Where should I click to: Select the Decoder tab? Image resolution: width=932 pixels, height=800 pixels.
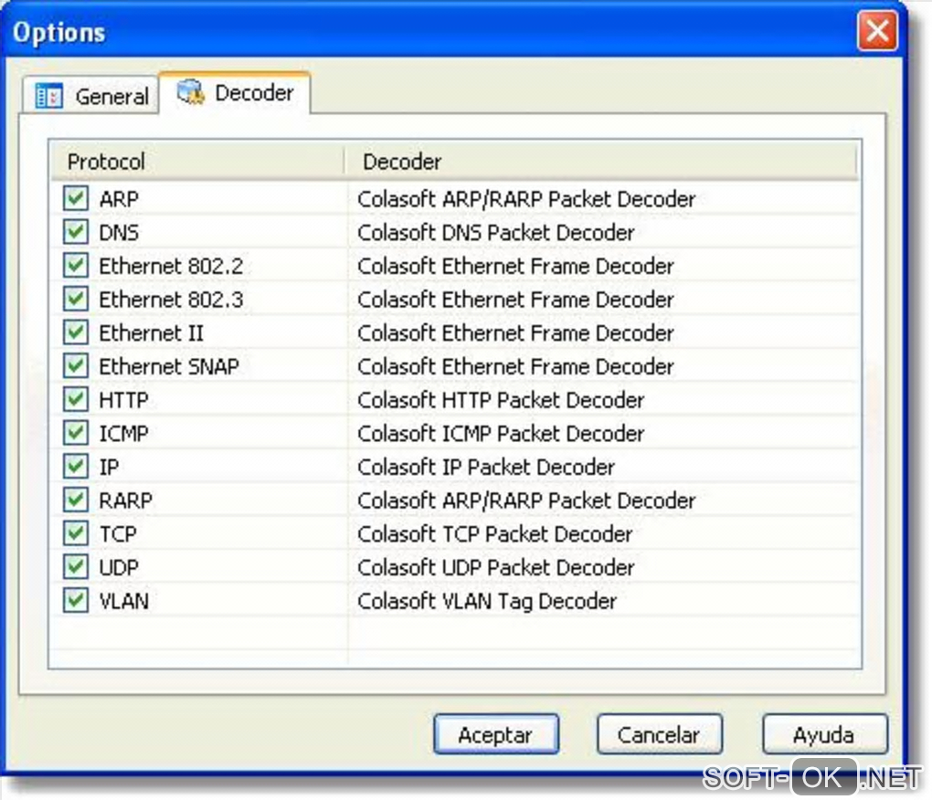tap(235, 92)
